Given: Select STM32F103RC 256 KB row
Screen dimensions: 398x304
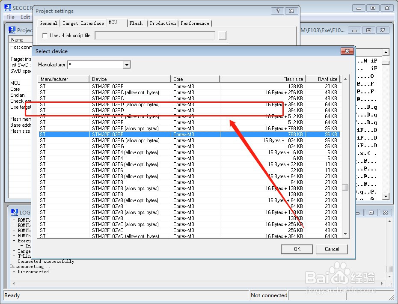Looking at the screenshot, I should 189,98.
